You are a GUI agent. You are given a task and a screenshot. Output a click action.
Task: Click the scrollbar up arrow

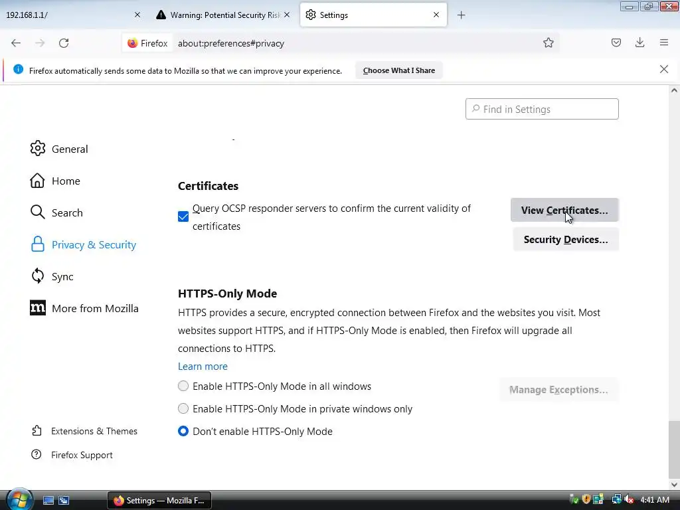[x=674, y=90]
